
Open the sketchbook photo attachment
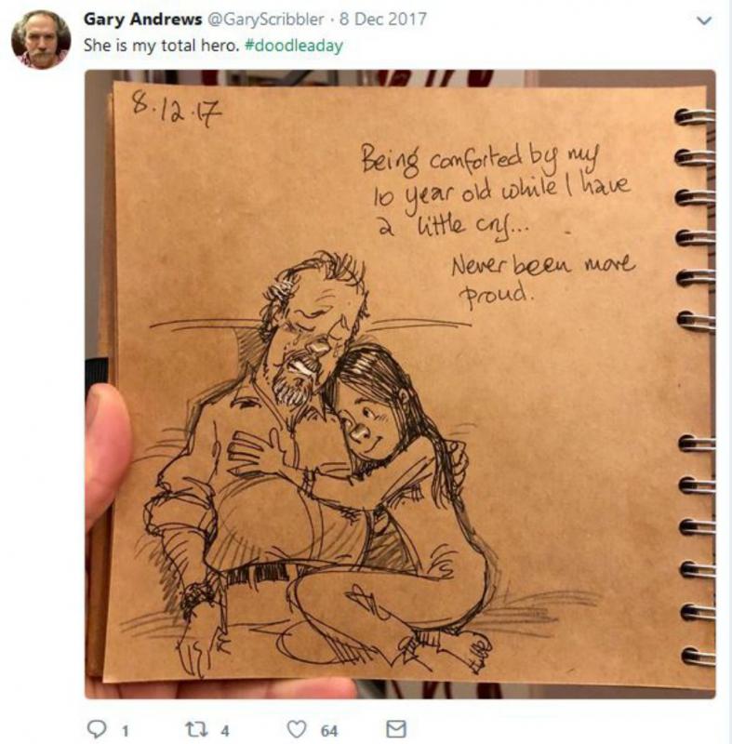click(400, 384)
